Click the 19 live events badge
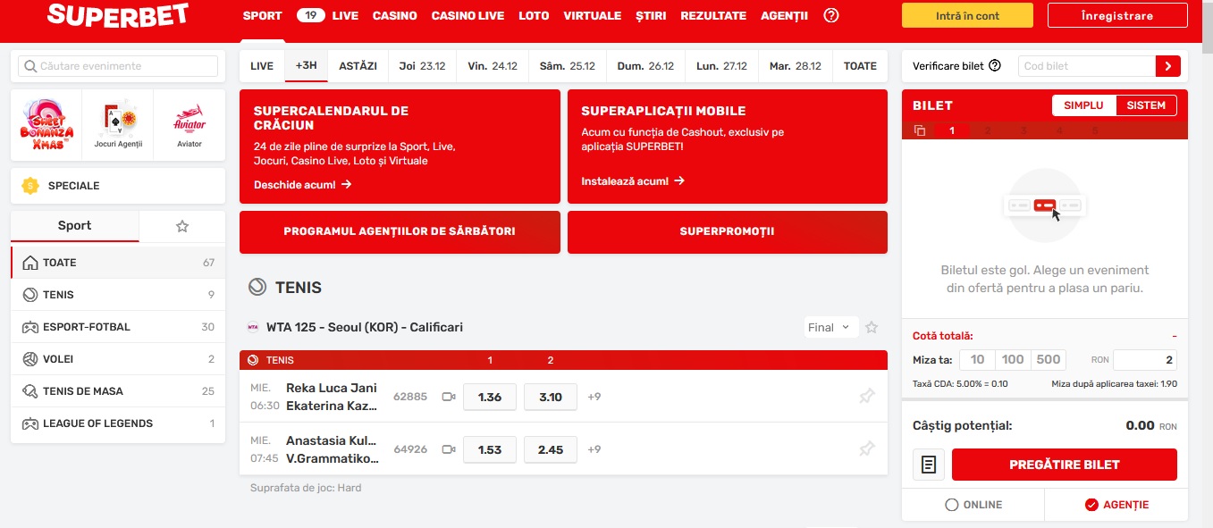This screenshot has width=1213, height=528. point(309,15)
